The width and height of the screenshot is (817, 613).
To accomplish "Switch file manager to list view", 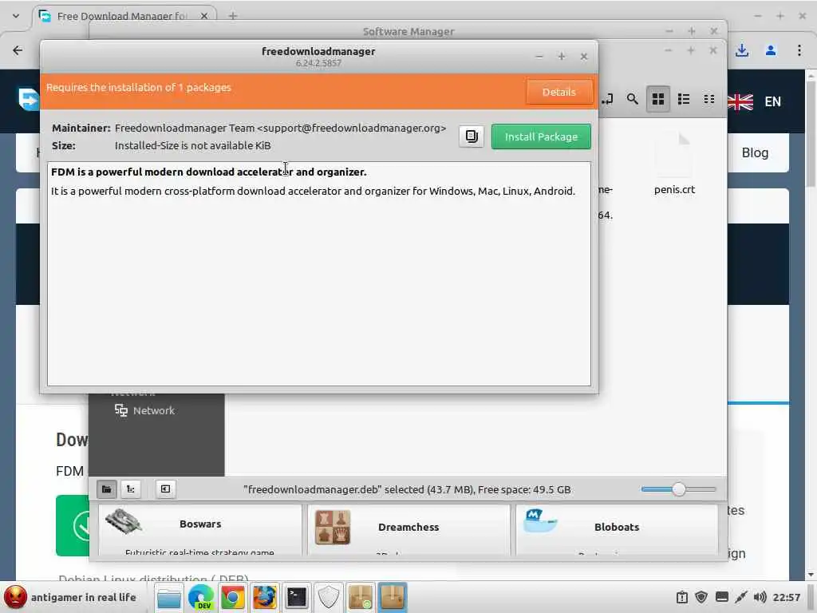I will 684,99.
